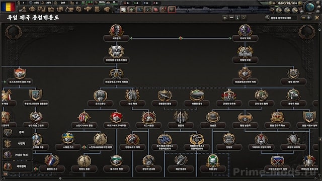The image size is (322, 181).
Task: Open the production gear icon in top toolbar
Action: point(78,9)
